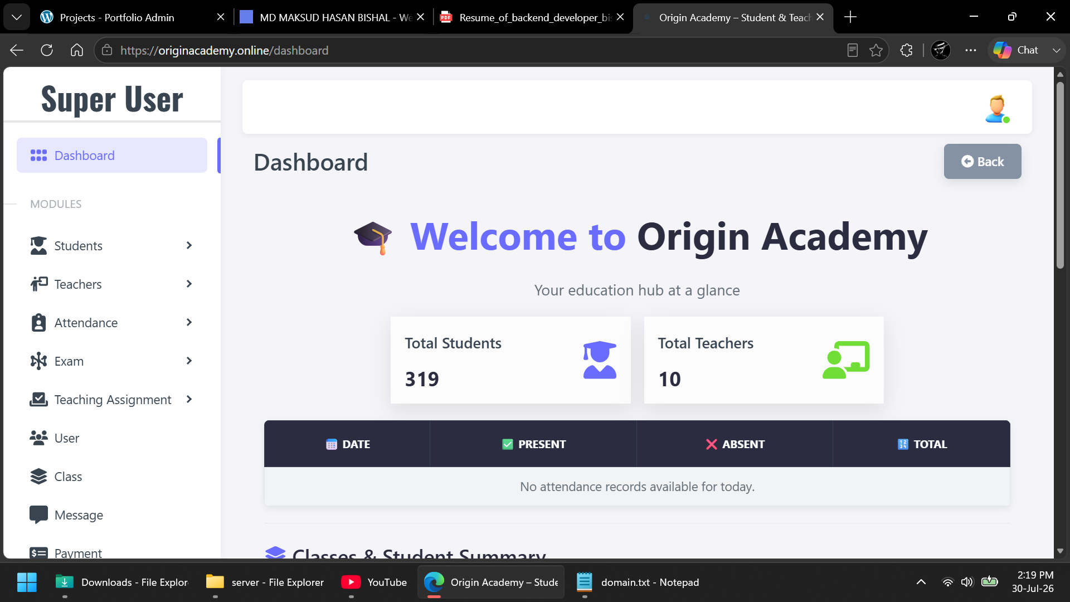This screenshot has width=1070, height=602.
Task: Click the Back button
Action: 982,162
